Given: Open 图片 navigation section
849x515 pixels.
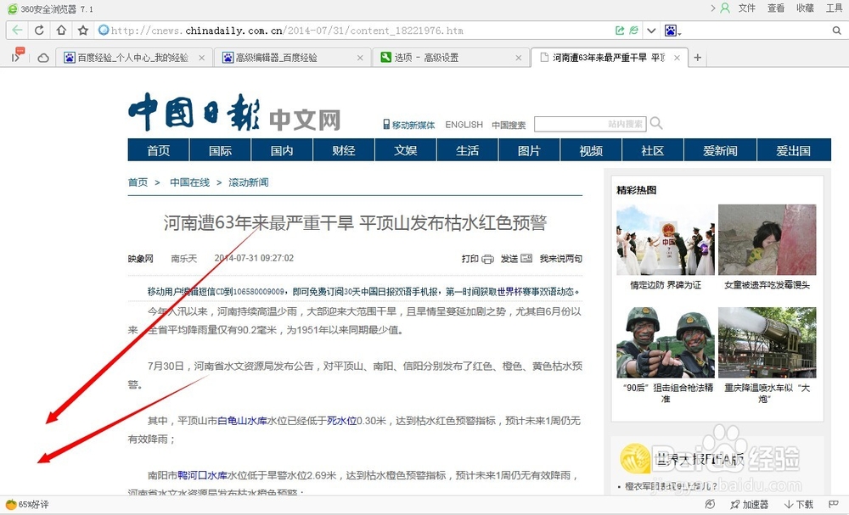Looking at the screenshot, I should click(529, 150).
